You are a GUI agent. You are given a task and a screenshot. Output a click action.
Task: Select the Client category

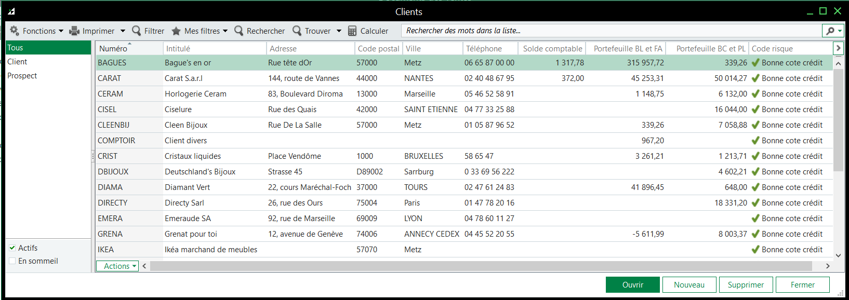(48, 62)
